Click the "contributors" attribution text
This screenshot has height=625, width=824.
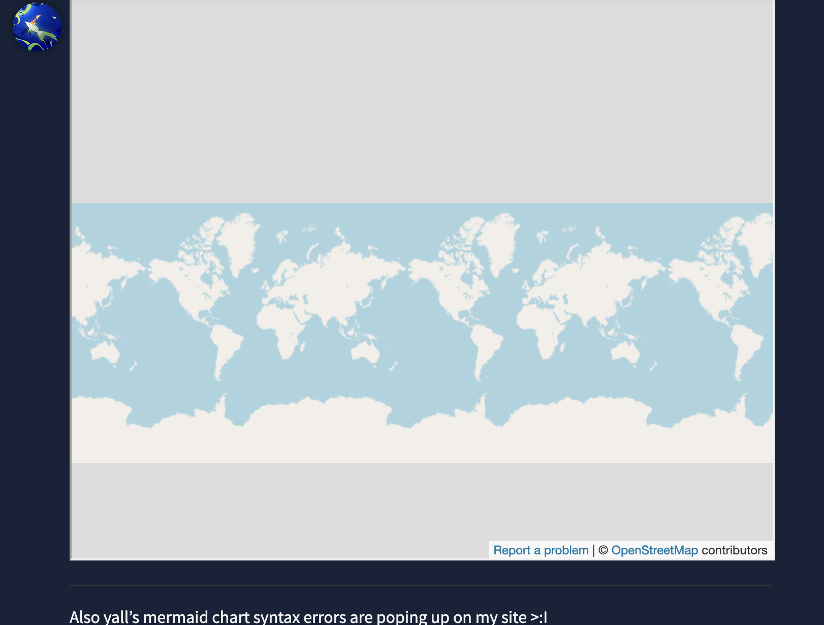(734, 550)
